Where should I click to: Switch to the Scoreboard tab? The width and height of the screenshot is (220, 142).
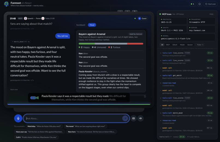[x=81, y=25]
